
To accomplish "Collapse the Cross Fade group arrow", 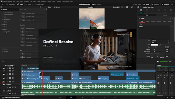I will [x=45, y=10].
